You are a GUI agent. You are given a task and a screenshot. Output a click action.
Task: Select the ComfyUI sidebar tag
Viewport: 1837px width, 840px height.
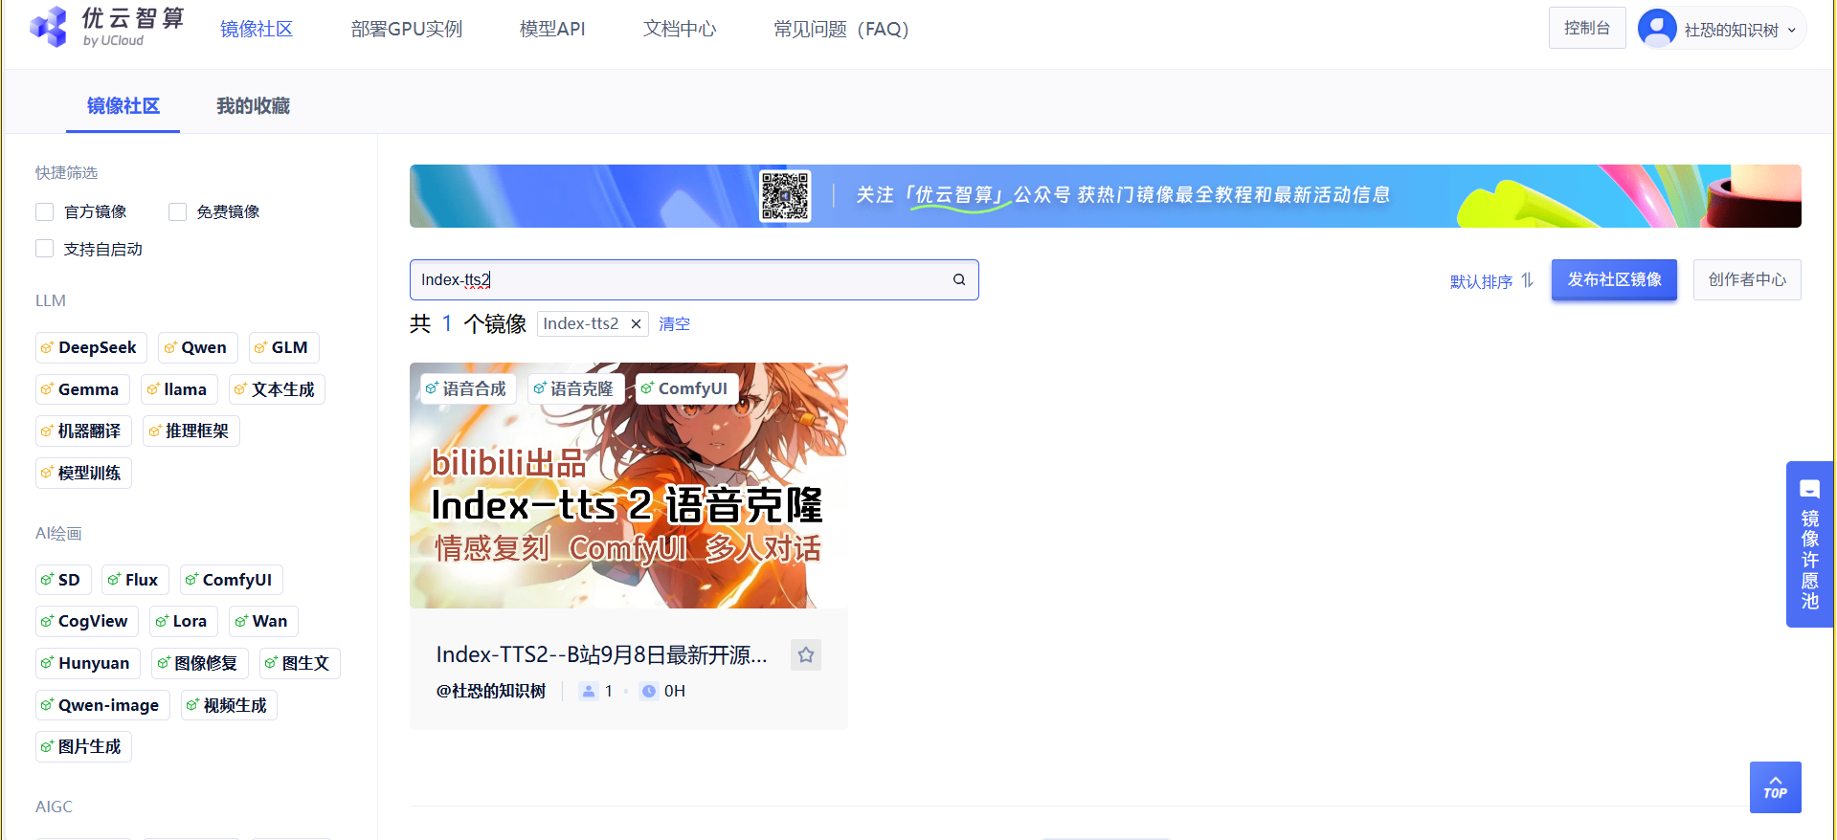coord(231,580)
